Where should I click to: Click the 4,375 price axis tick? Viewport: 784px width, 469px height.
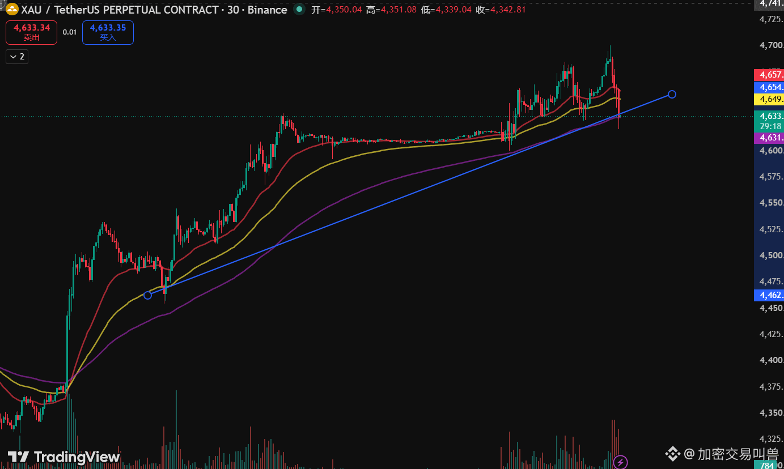(772, 387)
